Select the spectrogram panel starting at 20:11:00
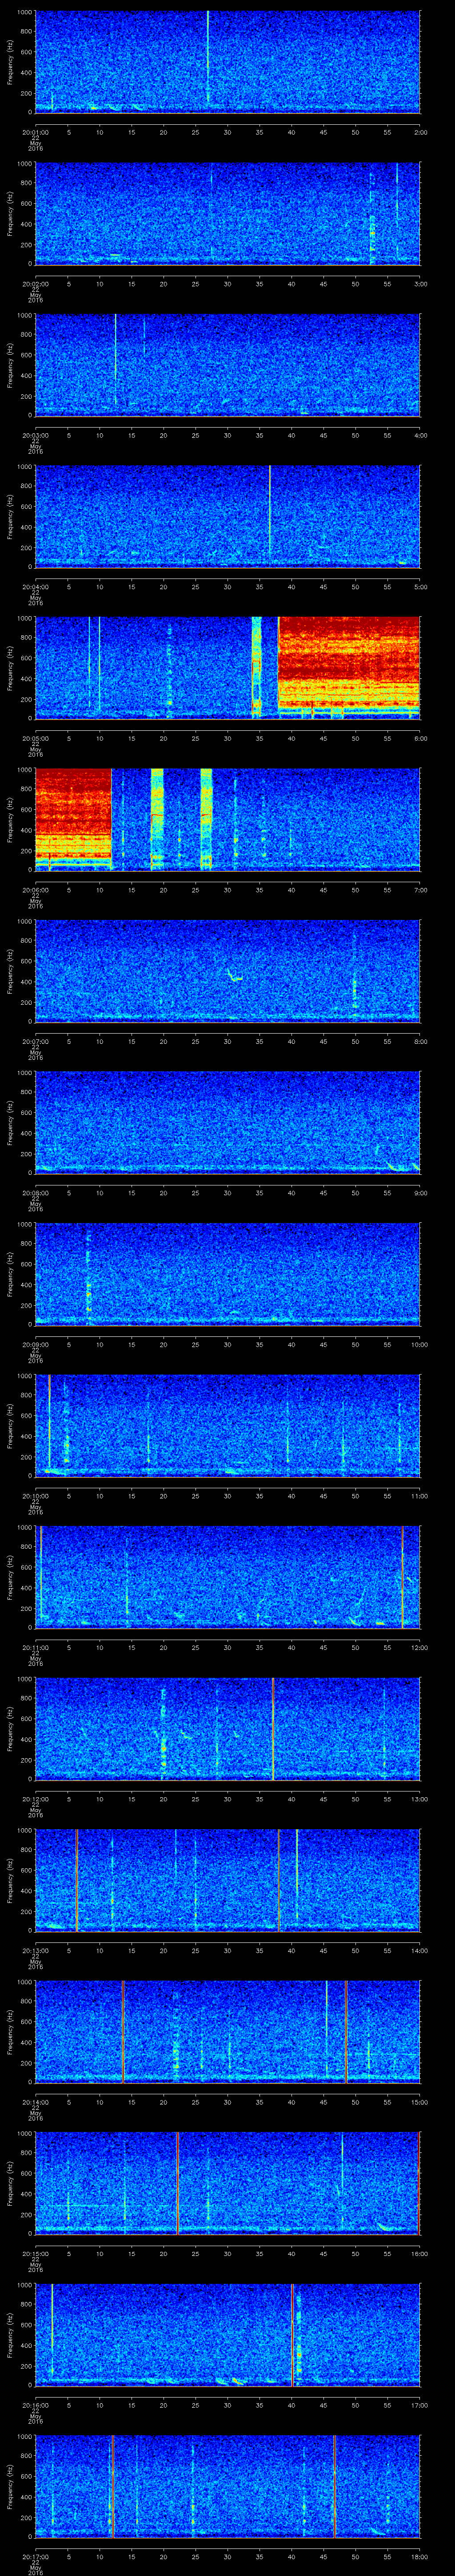Screen dimensions: 455x2576 [227, 1577]
